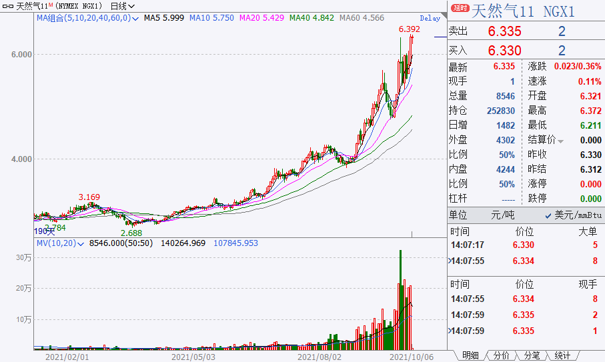Click the MA10 5.750 label
Viewport: 605px width, 362px height.
(x=211, y=18)
